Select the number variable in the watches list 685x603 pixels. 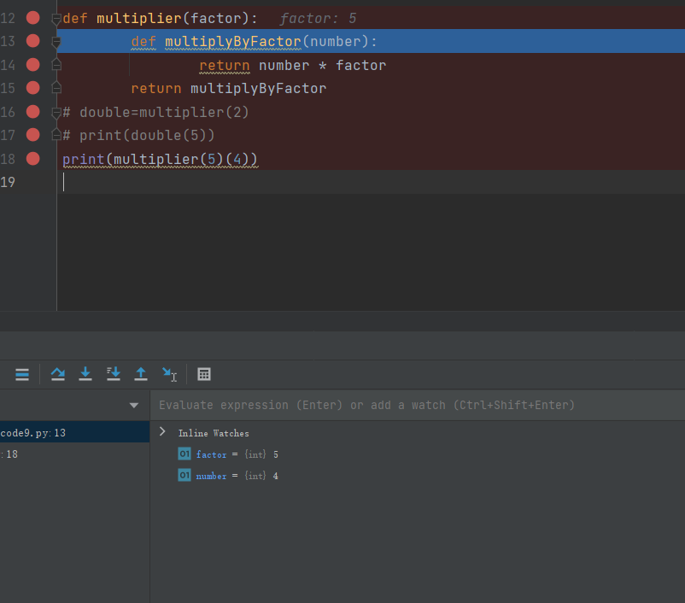coord(211,476)
